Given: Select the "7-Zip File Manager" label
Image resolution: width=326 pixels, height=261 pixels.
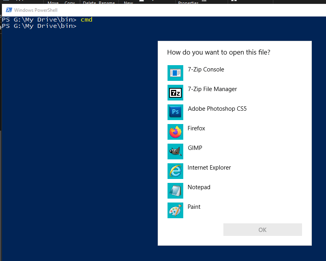Looking at the screenshot, I should pyautogui.click(x=212, y=89).
